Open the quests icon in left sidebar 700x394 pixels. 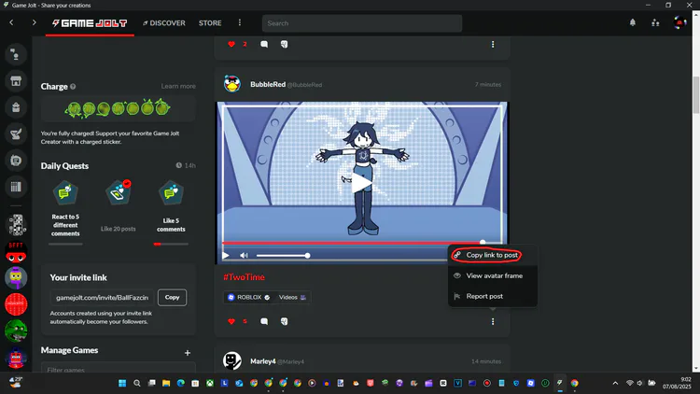pos(16,161)
